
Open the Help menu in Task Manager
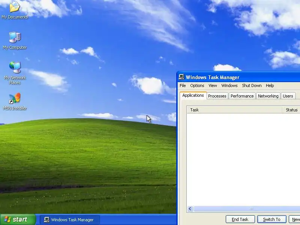[270, 85]
